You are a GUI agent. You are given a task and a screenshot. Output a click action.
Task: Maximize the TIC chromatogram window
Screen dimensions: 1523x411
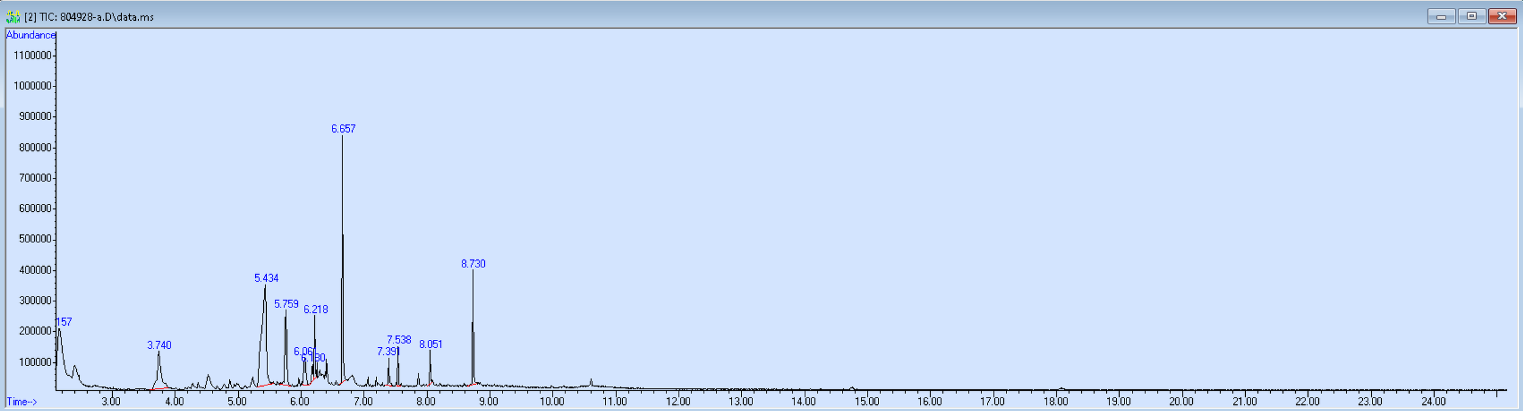(1471, 16)
